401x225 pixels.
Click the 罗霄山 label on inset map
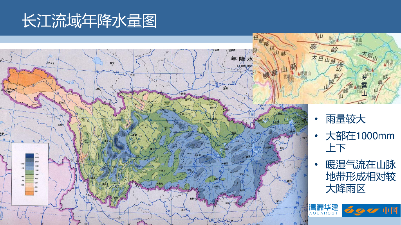coord(364,85)
